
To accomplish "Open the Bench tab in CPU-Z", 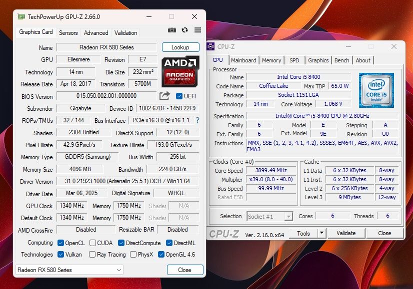I will [x=342, y=60].
